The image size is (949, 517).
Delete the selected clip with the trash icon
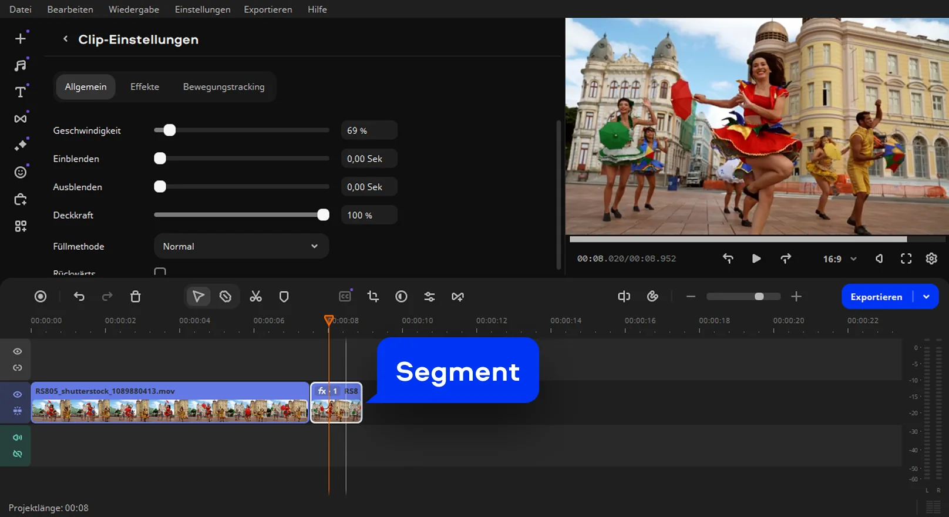[x=135, y=297]
